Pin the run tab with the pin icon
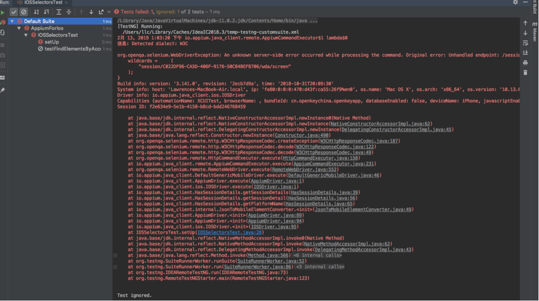This screenshot has height=301, width=539. click(3, 90)
